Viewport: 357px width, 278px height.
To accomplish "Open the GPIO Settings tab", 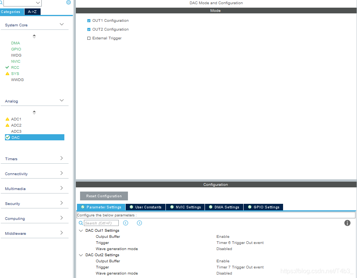I will [x=263, y=207].
